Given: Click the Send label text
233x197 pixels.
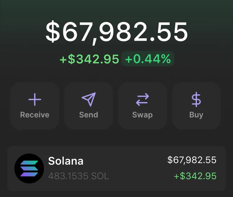Looking at the screenshot, I should tap(89, 115).
